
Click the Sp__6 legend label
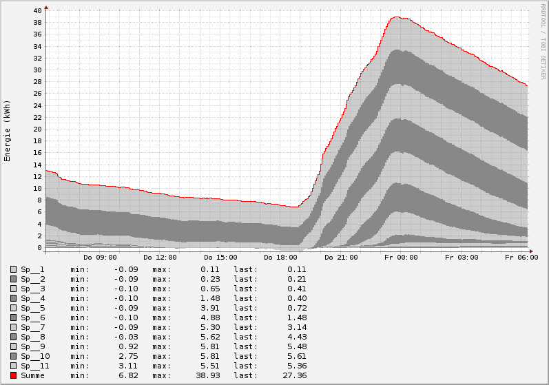(x=32, y=318)
